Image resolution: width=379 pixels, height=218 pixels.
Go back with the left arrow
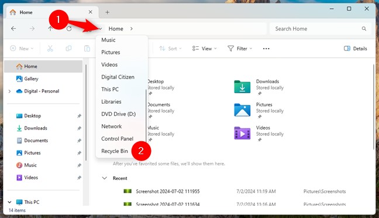(13, 29)
